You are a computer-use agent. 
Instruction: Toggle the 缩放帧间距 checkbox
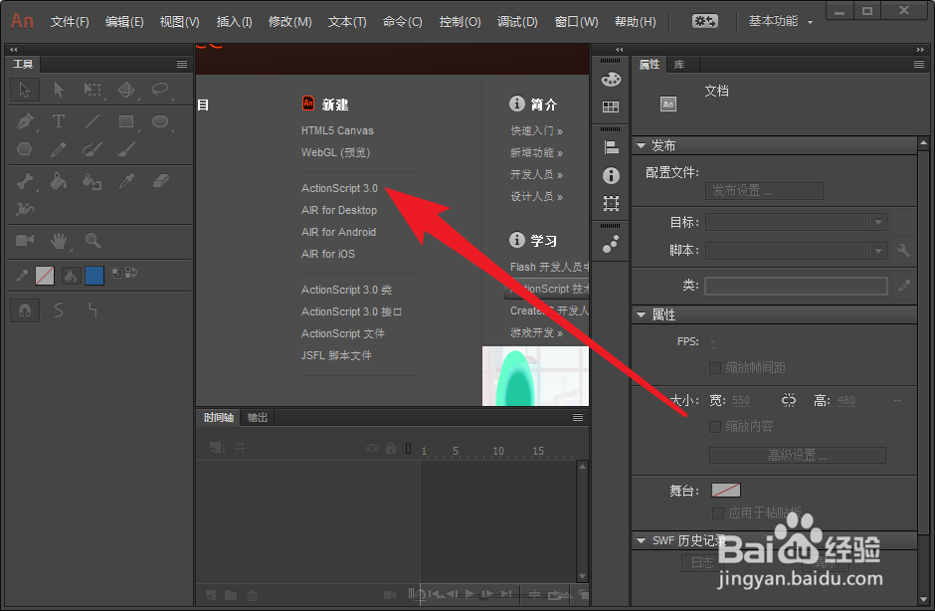pyautogui.click(x=715, y=367)
